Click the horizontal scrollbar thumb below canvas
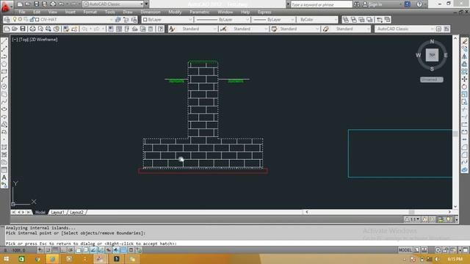The width and height of the screenshot is (470, 264). click(411, 212)
